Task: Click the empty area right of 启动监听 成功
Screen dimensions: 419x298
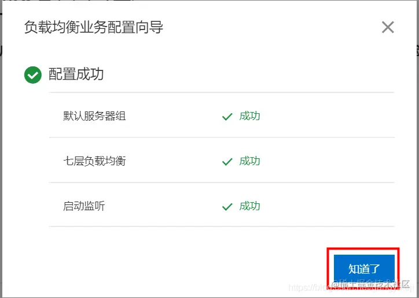Action: (x=328, y=206)
